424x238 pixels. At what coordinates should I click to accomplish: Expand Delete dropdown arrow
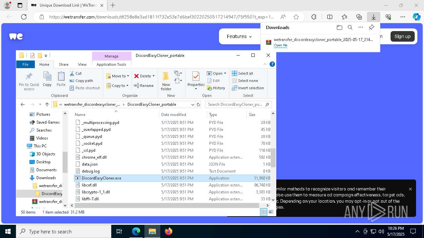(153, 76)
